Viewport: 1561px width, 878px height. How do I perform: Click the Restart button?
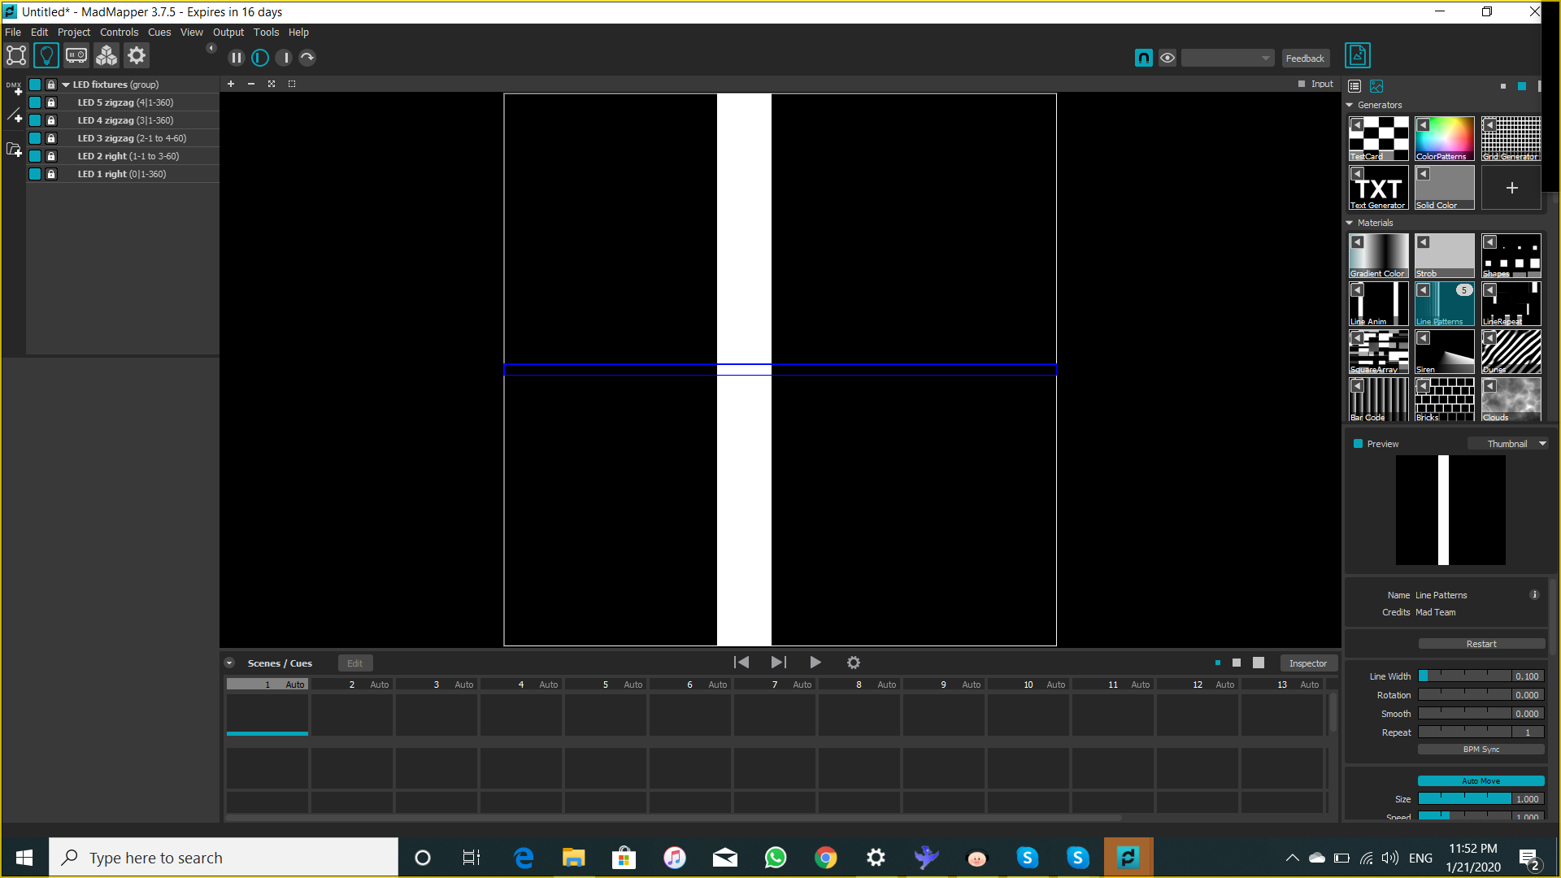tap(1481, 643)
